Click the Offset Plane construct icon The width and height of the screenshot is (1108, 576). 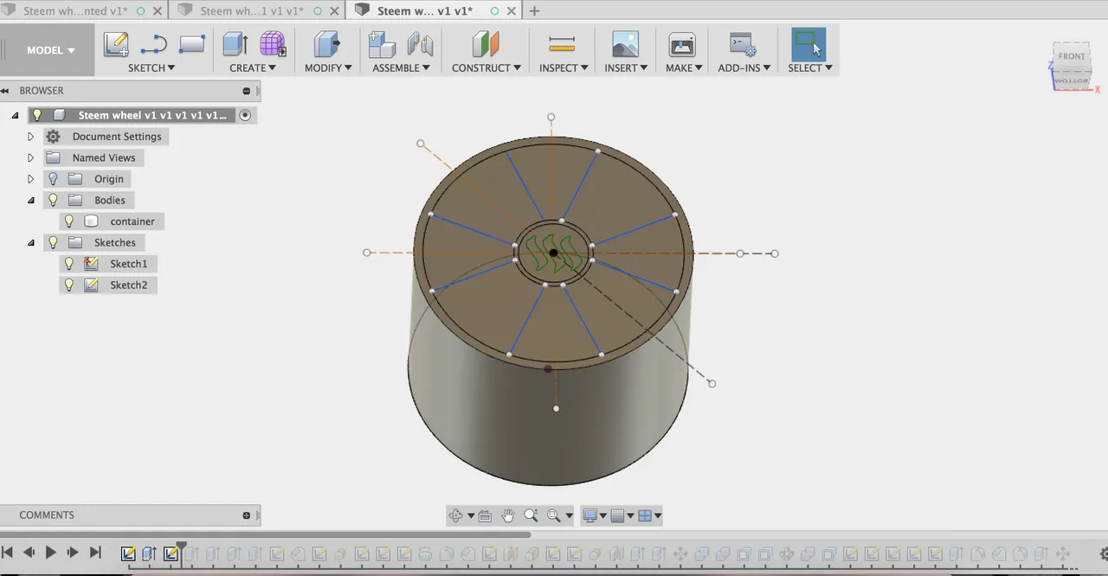click(486, 44)
